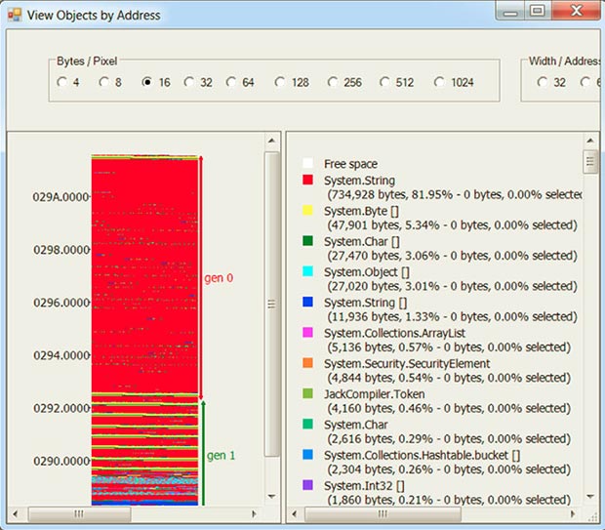This screenshot has height=530, width=605.
Task: Click the purple System.Int32 [] swatch
Action: point(307,485)
